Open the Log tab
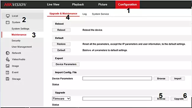This screenshot has height=108, width=192. pyautogui.click(x=84, y=14)
